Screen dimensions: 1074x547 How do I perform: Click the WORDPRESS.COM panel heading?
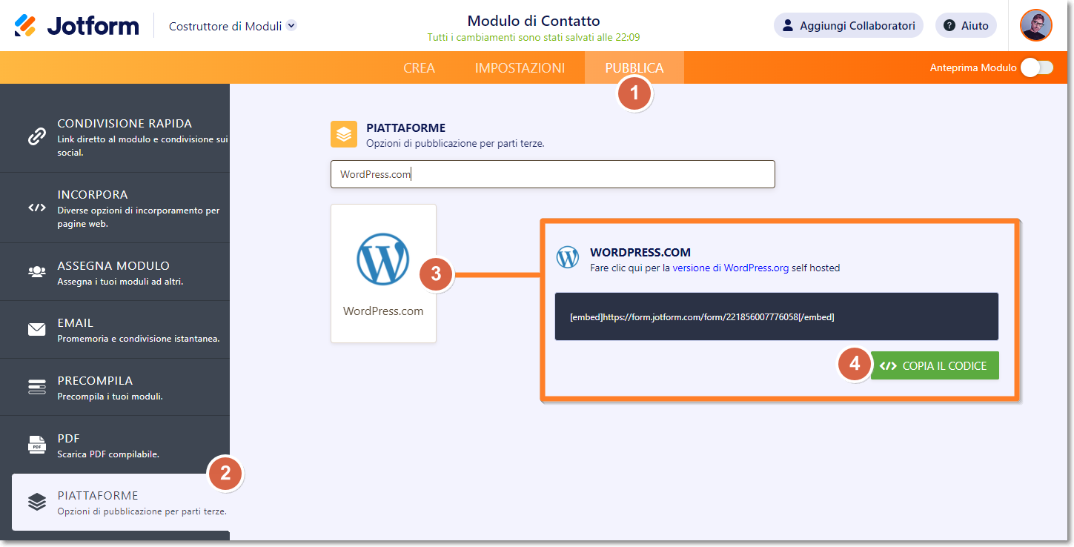coord(640,253)
